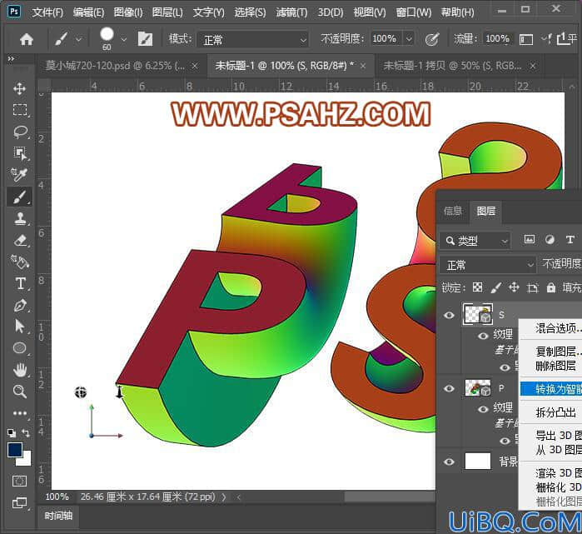Open the Filter menu
The image size is (582, 534).
click(291, 12)
